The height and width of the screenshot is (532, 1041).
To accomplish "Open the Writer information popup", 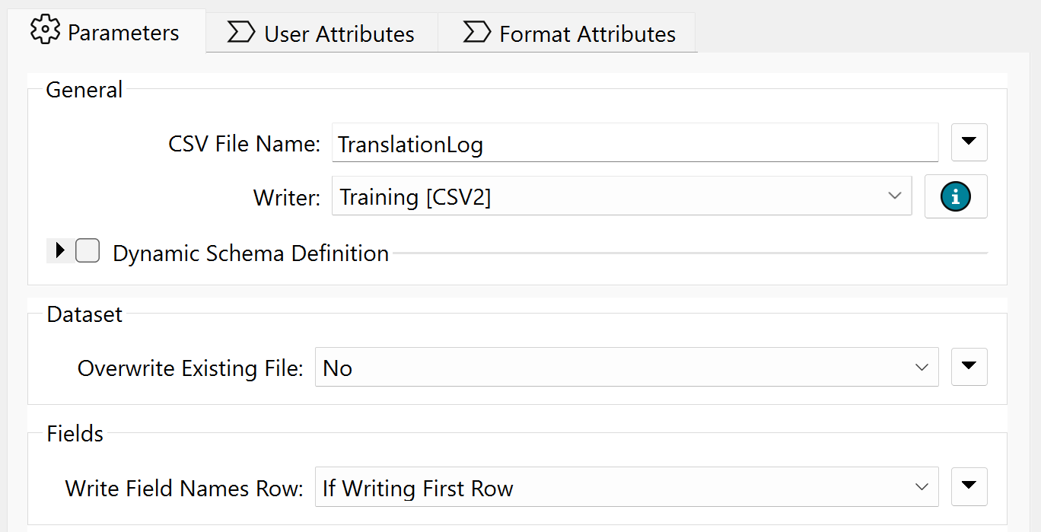I will (x=956, y=196).
